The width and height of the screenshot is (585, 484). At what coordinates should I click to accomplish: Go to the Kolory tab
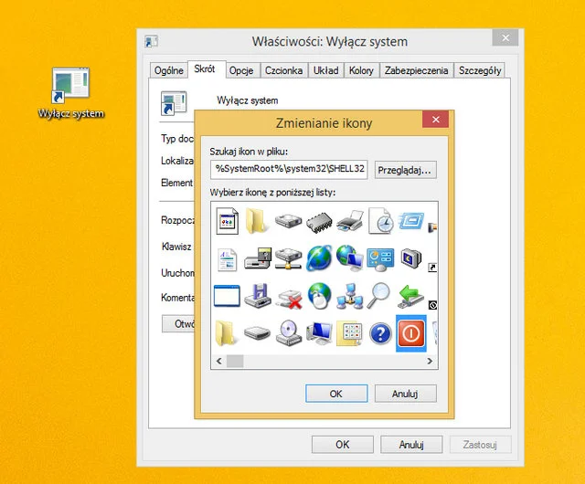(x=361, y=70)
